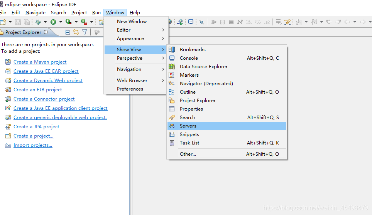This screenshot has height=215, width=372.
Task: Click the Skip All Breakpoints icon
Action: (x=202, y=22)
